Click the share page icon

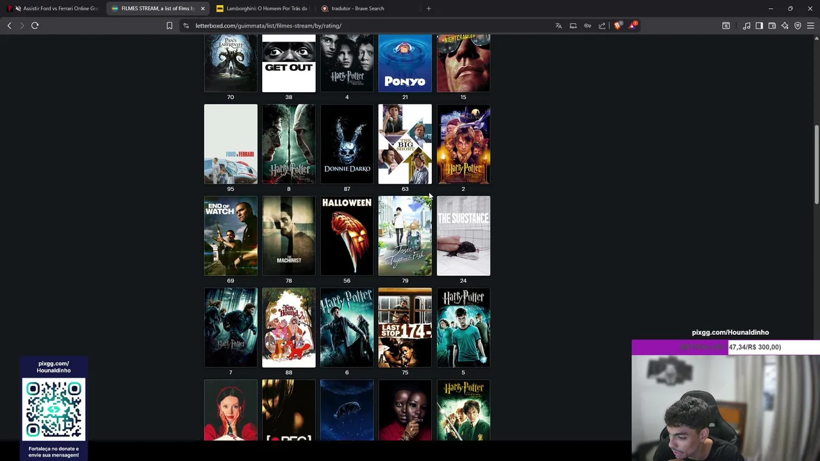coord(602,26)
